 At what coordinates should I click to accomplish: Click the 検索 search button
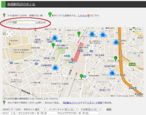point(109,109)
